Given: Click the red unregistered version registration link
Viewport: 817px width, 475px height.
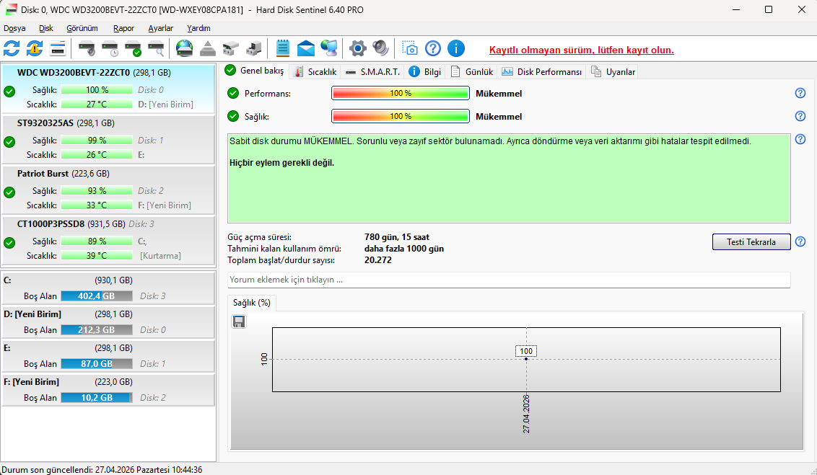Looking at the screenshot, I should coord(582,50).
